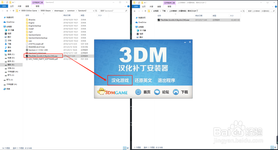The height and width of the screenshot is (150, 278).
Task: Select README.ALI213.txt file
Action: [36, 47]
